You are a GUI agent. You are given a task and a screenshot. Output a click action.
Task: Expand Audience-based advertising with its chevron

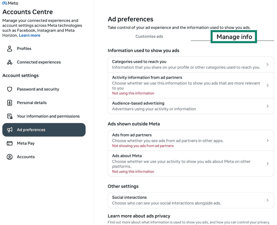pos(268,106)
